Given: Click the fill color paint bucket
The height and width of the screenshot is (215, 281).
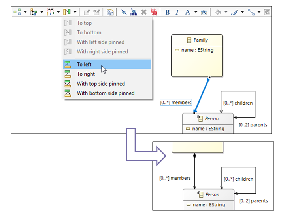Looking at the screenshot, I should pos(218,12).
